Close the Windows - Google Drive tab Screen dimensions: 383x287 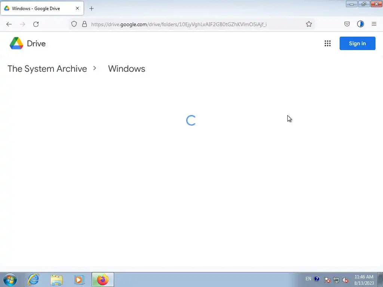pyautogui.click(x=77, y=8)
